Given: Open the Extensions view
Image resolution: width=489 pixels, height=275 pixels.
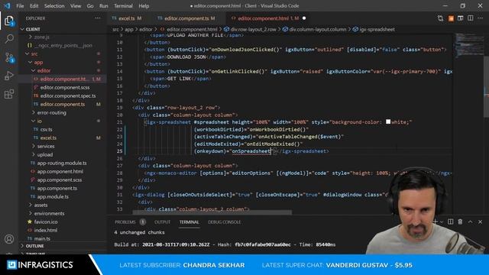Looking at the screenshot, I should point(9,93).
